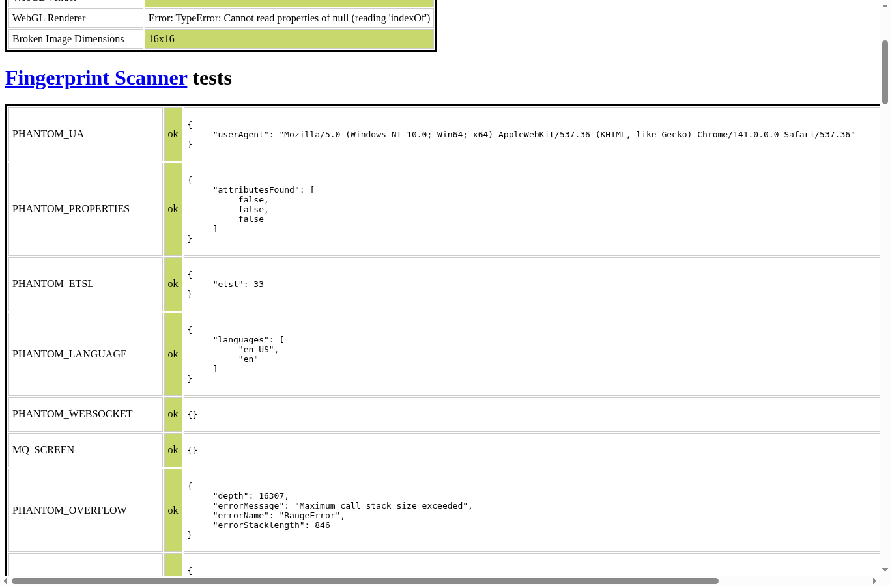Click the ok status for PHANTOM_UA

click(173, 134)
